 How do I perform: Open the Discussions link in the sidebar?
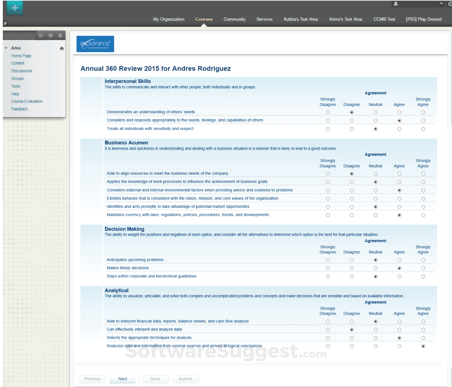coord(21,71)
